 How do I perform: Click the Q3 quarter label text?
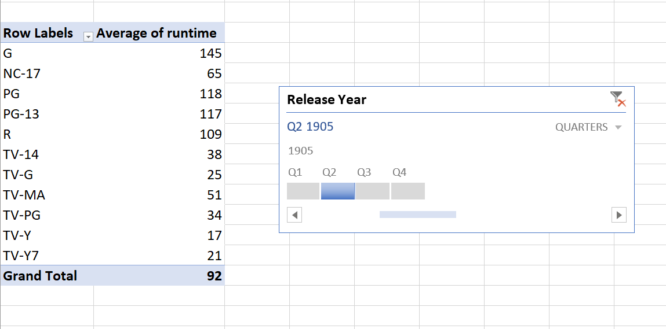[x=364, y=172]
